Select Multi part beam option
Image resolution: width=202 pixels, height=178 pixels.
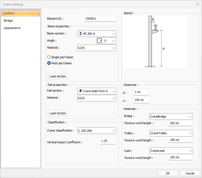pyautogui.click(x=49, y=63)
